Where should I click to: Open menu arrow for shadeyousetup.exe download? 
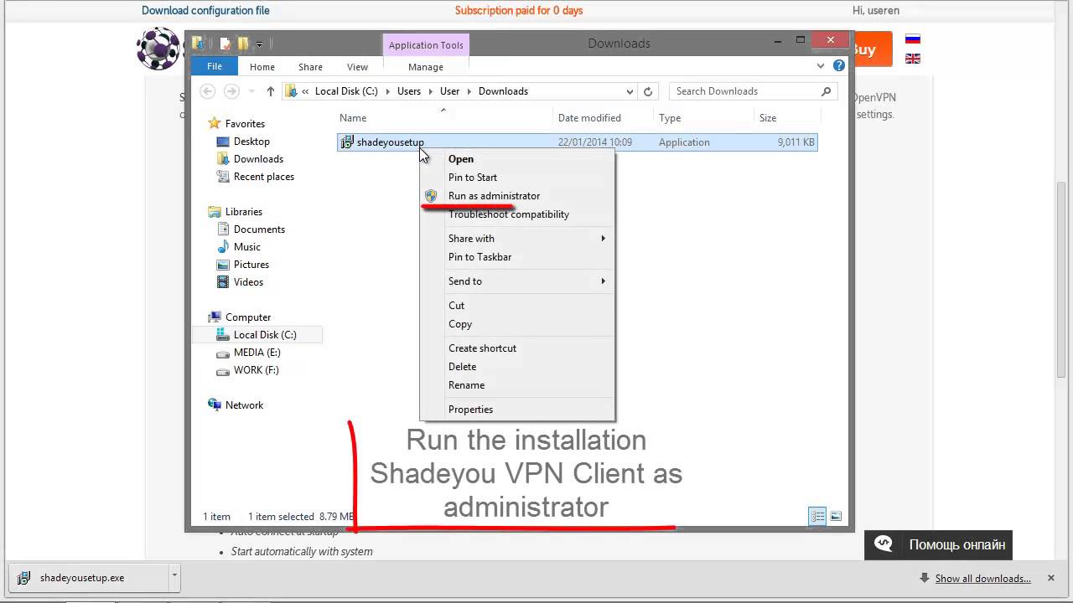coord(174,576)
